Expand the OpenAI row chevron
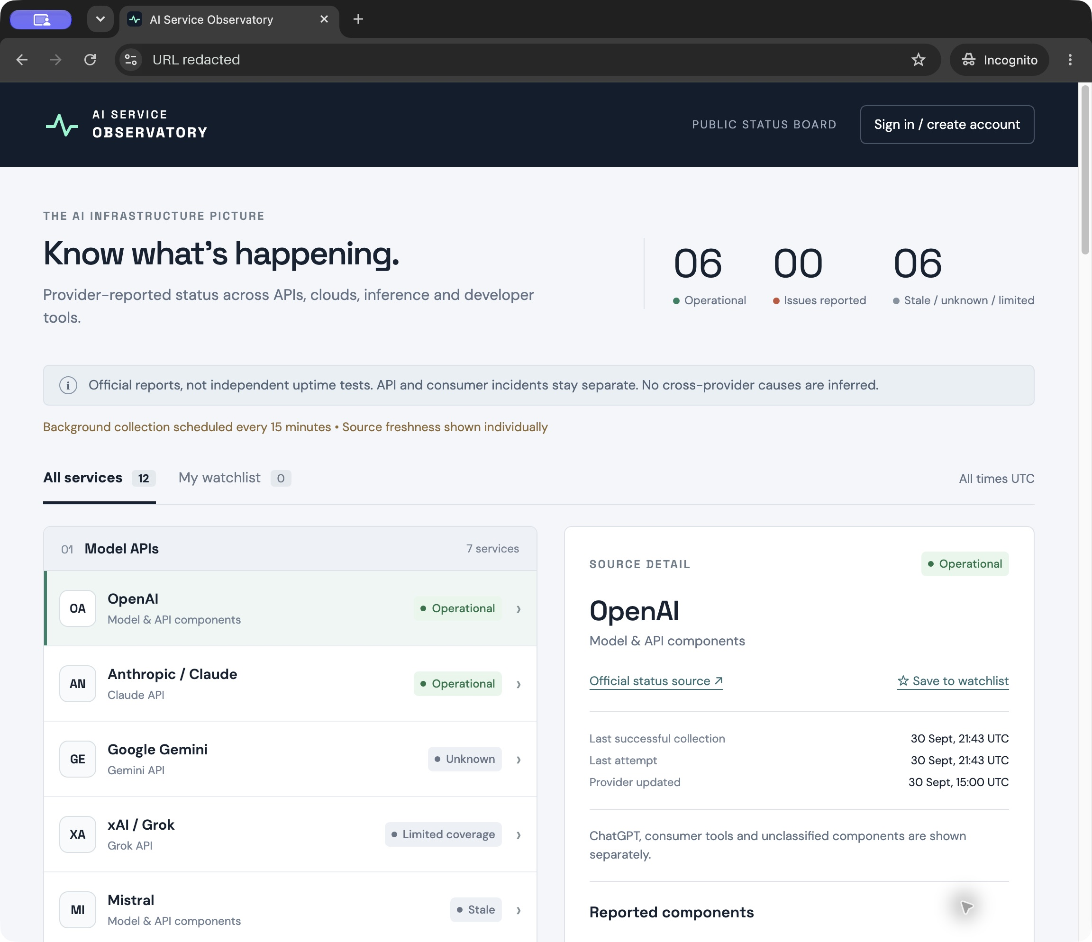 519,609
